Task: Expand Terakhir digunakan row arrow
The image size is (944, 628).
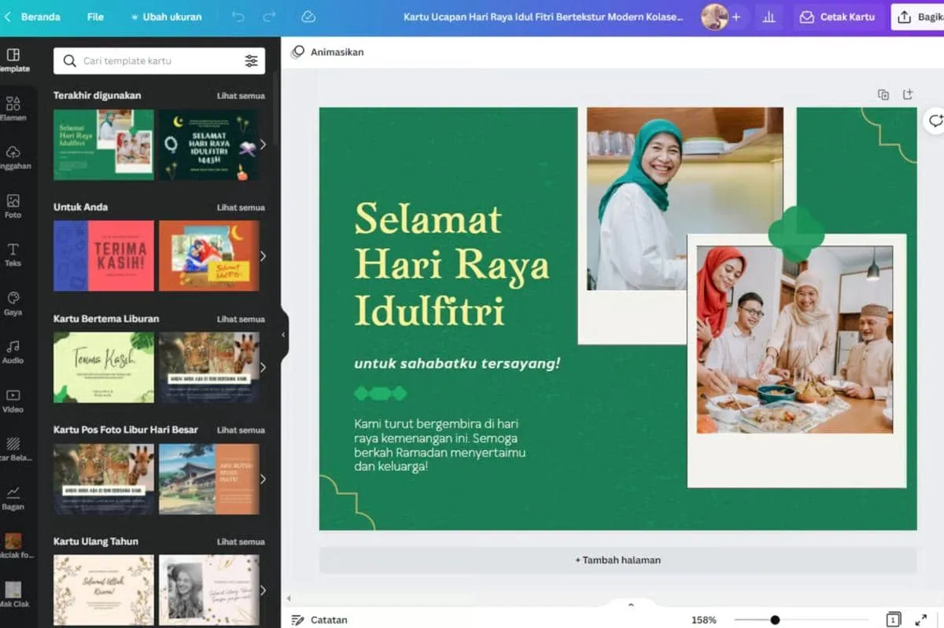Action: click(263, 145)
